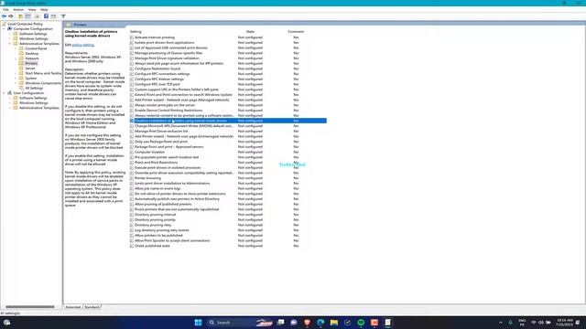The image size is (586, 329).
Task: Click the Export List toolbar icon
Action: [x=37, y=16]
